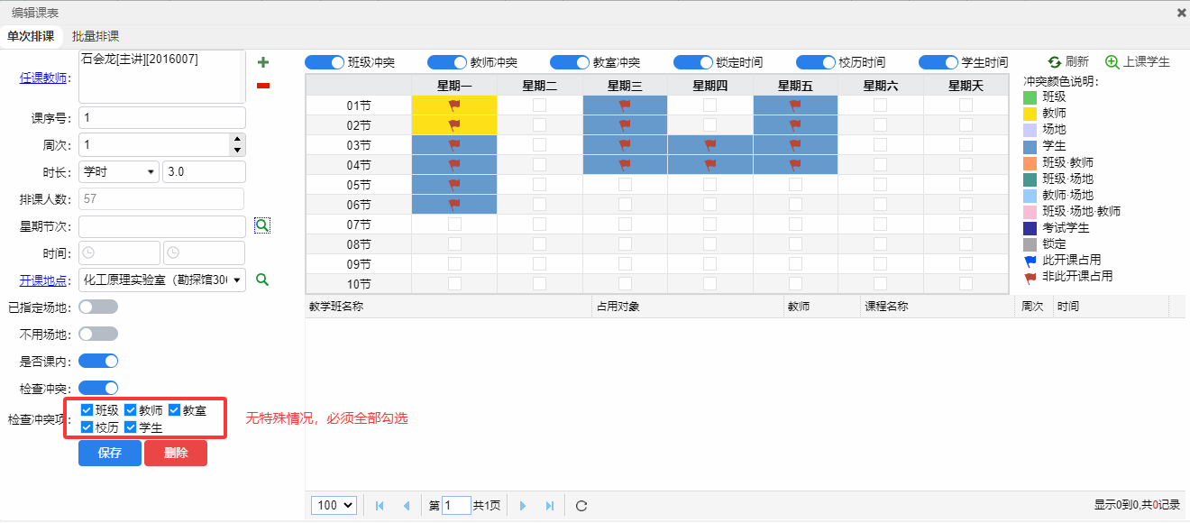The width and height of the screenshot is (1190, 523).
Task: Uncheck the 教师 conflict checkbox
Action: coord(131,410)
